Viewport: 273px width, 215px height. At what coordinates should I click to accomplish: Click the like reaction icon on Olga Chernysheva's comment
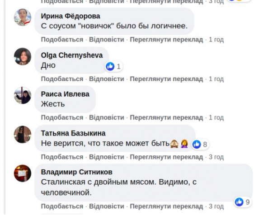click(110, 66)
